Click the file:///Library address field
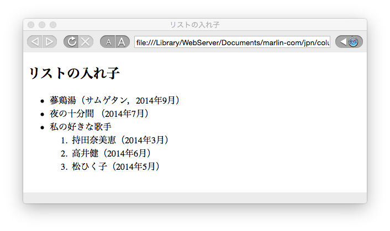The height and width of the screenshot is (231, 390). pos(232,42)
